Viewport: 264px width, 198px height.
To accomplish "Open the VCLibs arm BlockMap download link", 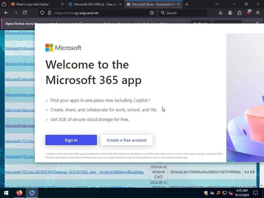I will [x=75, y=172].
